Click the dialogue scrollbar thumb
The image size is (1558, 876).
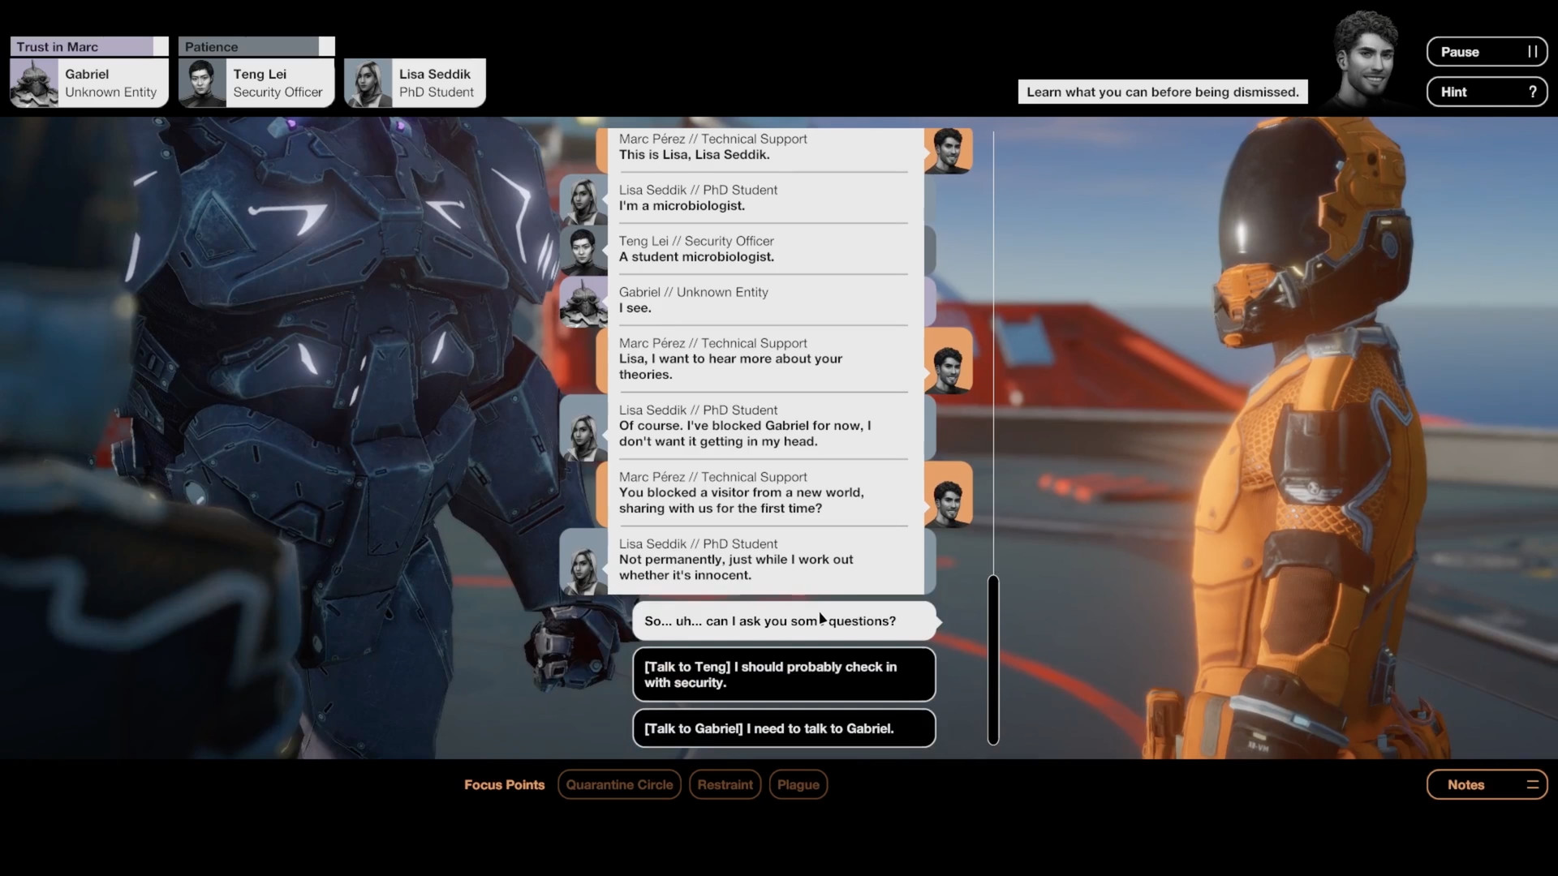coord(992,659)
